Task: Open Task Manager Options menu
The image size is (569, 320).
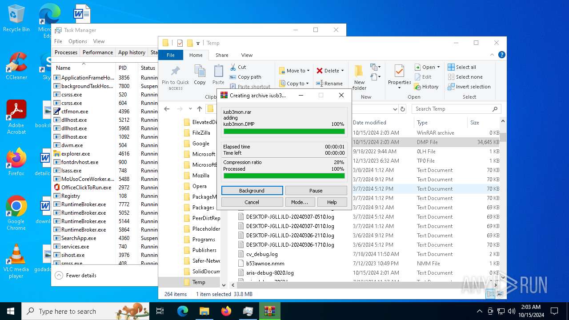Action: tap(78, 41)
